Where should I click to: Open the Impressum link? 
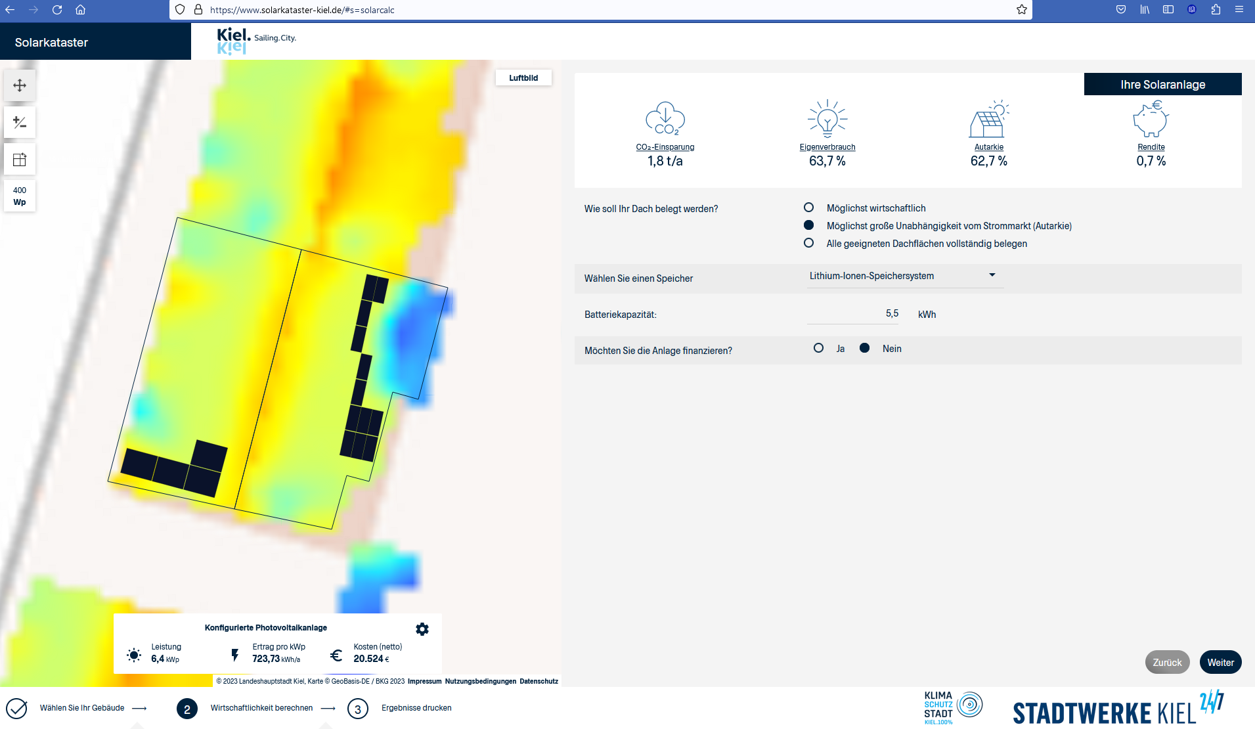point(424,681)
